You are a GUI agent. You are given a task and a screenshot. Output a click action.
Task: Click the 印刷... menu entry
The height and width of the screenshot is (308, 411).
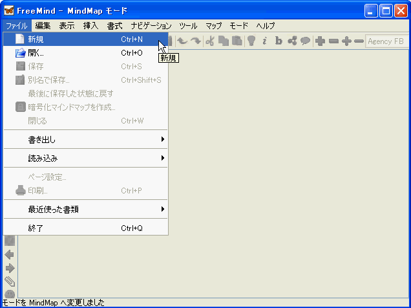click(85, 191)
